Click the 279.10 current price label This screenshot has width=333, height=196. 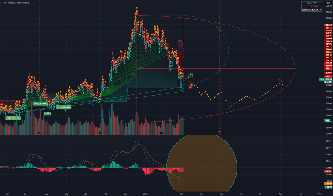328,79
